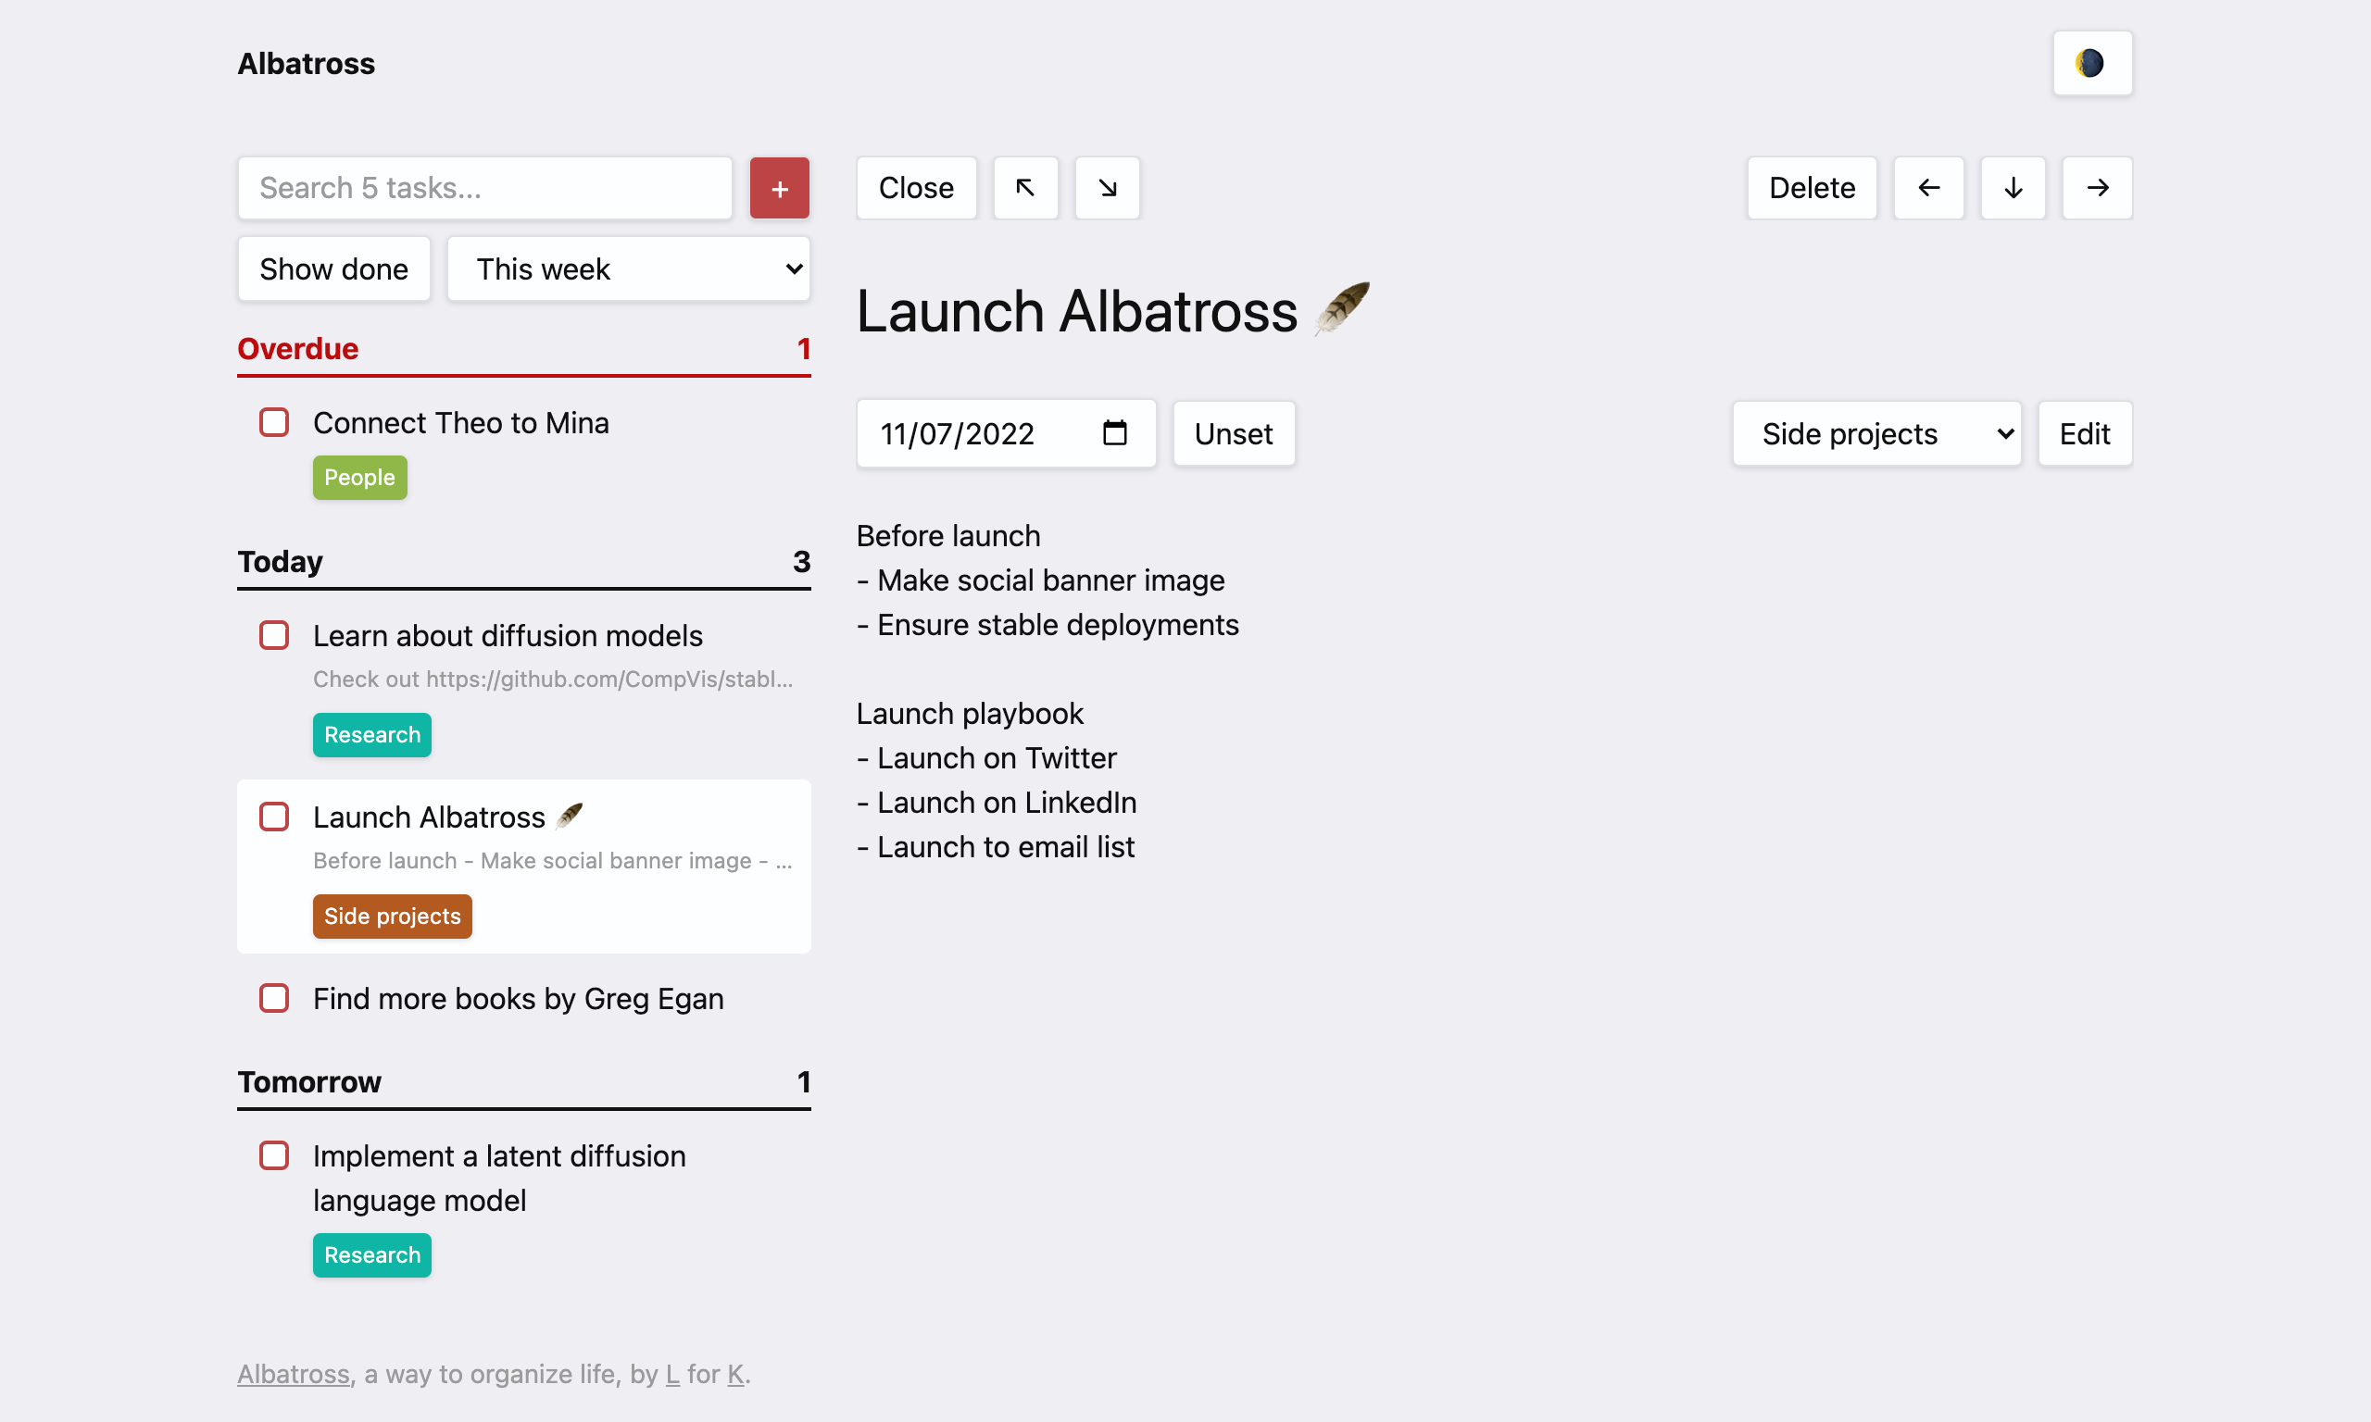Click the collapse/expand upper-left arrow icon
The height and width of the screenshot is (1422, 2371).
coord(1024,186)
